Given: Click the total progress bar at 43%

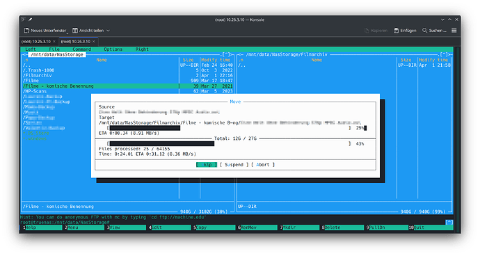Looking at the screenshot, I should 229,143.
